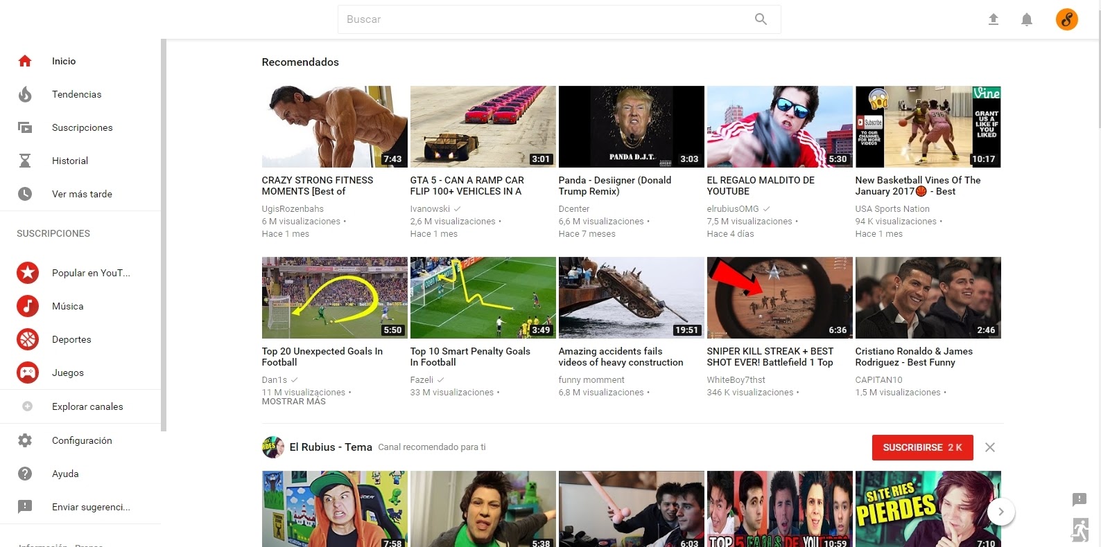Open the Dan1s channel link
The width and height of the screenshot is (1101, 547).
click(x=275, y=379)
